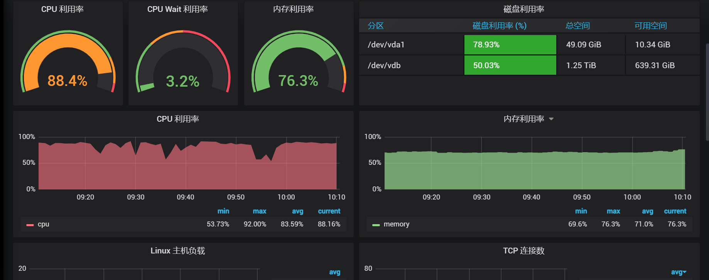Sort the CPU graph legend by current

(x=329, y=211)
